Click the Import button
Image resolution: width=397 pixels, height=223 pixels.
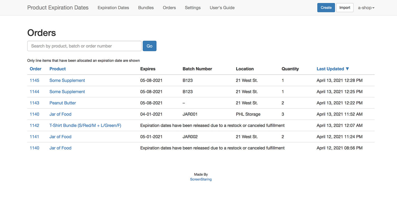point(345,7)
